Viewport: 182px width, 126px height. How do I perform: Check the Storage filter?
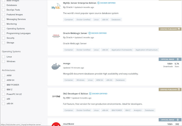pos(3,43)
